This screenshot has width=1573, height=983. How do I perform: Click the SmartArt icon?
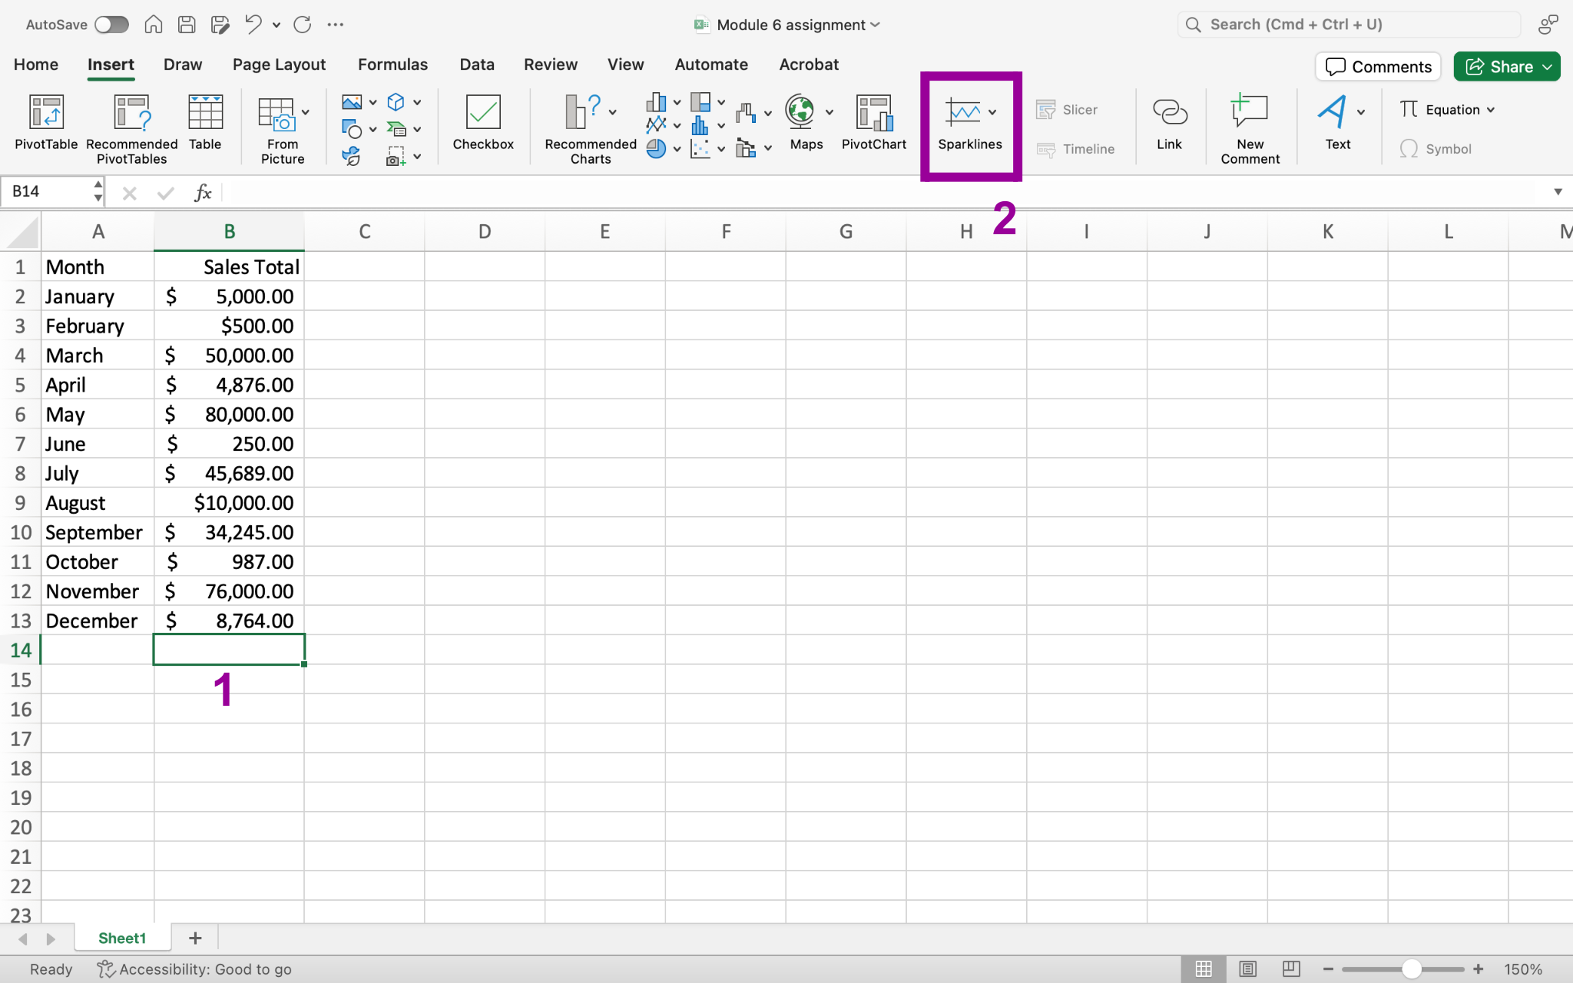(x=396, y=129)
